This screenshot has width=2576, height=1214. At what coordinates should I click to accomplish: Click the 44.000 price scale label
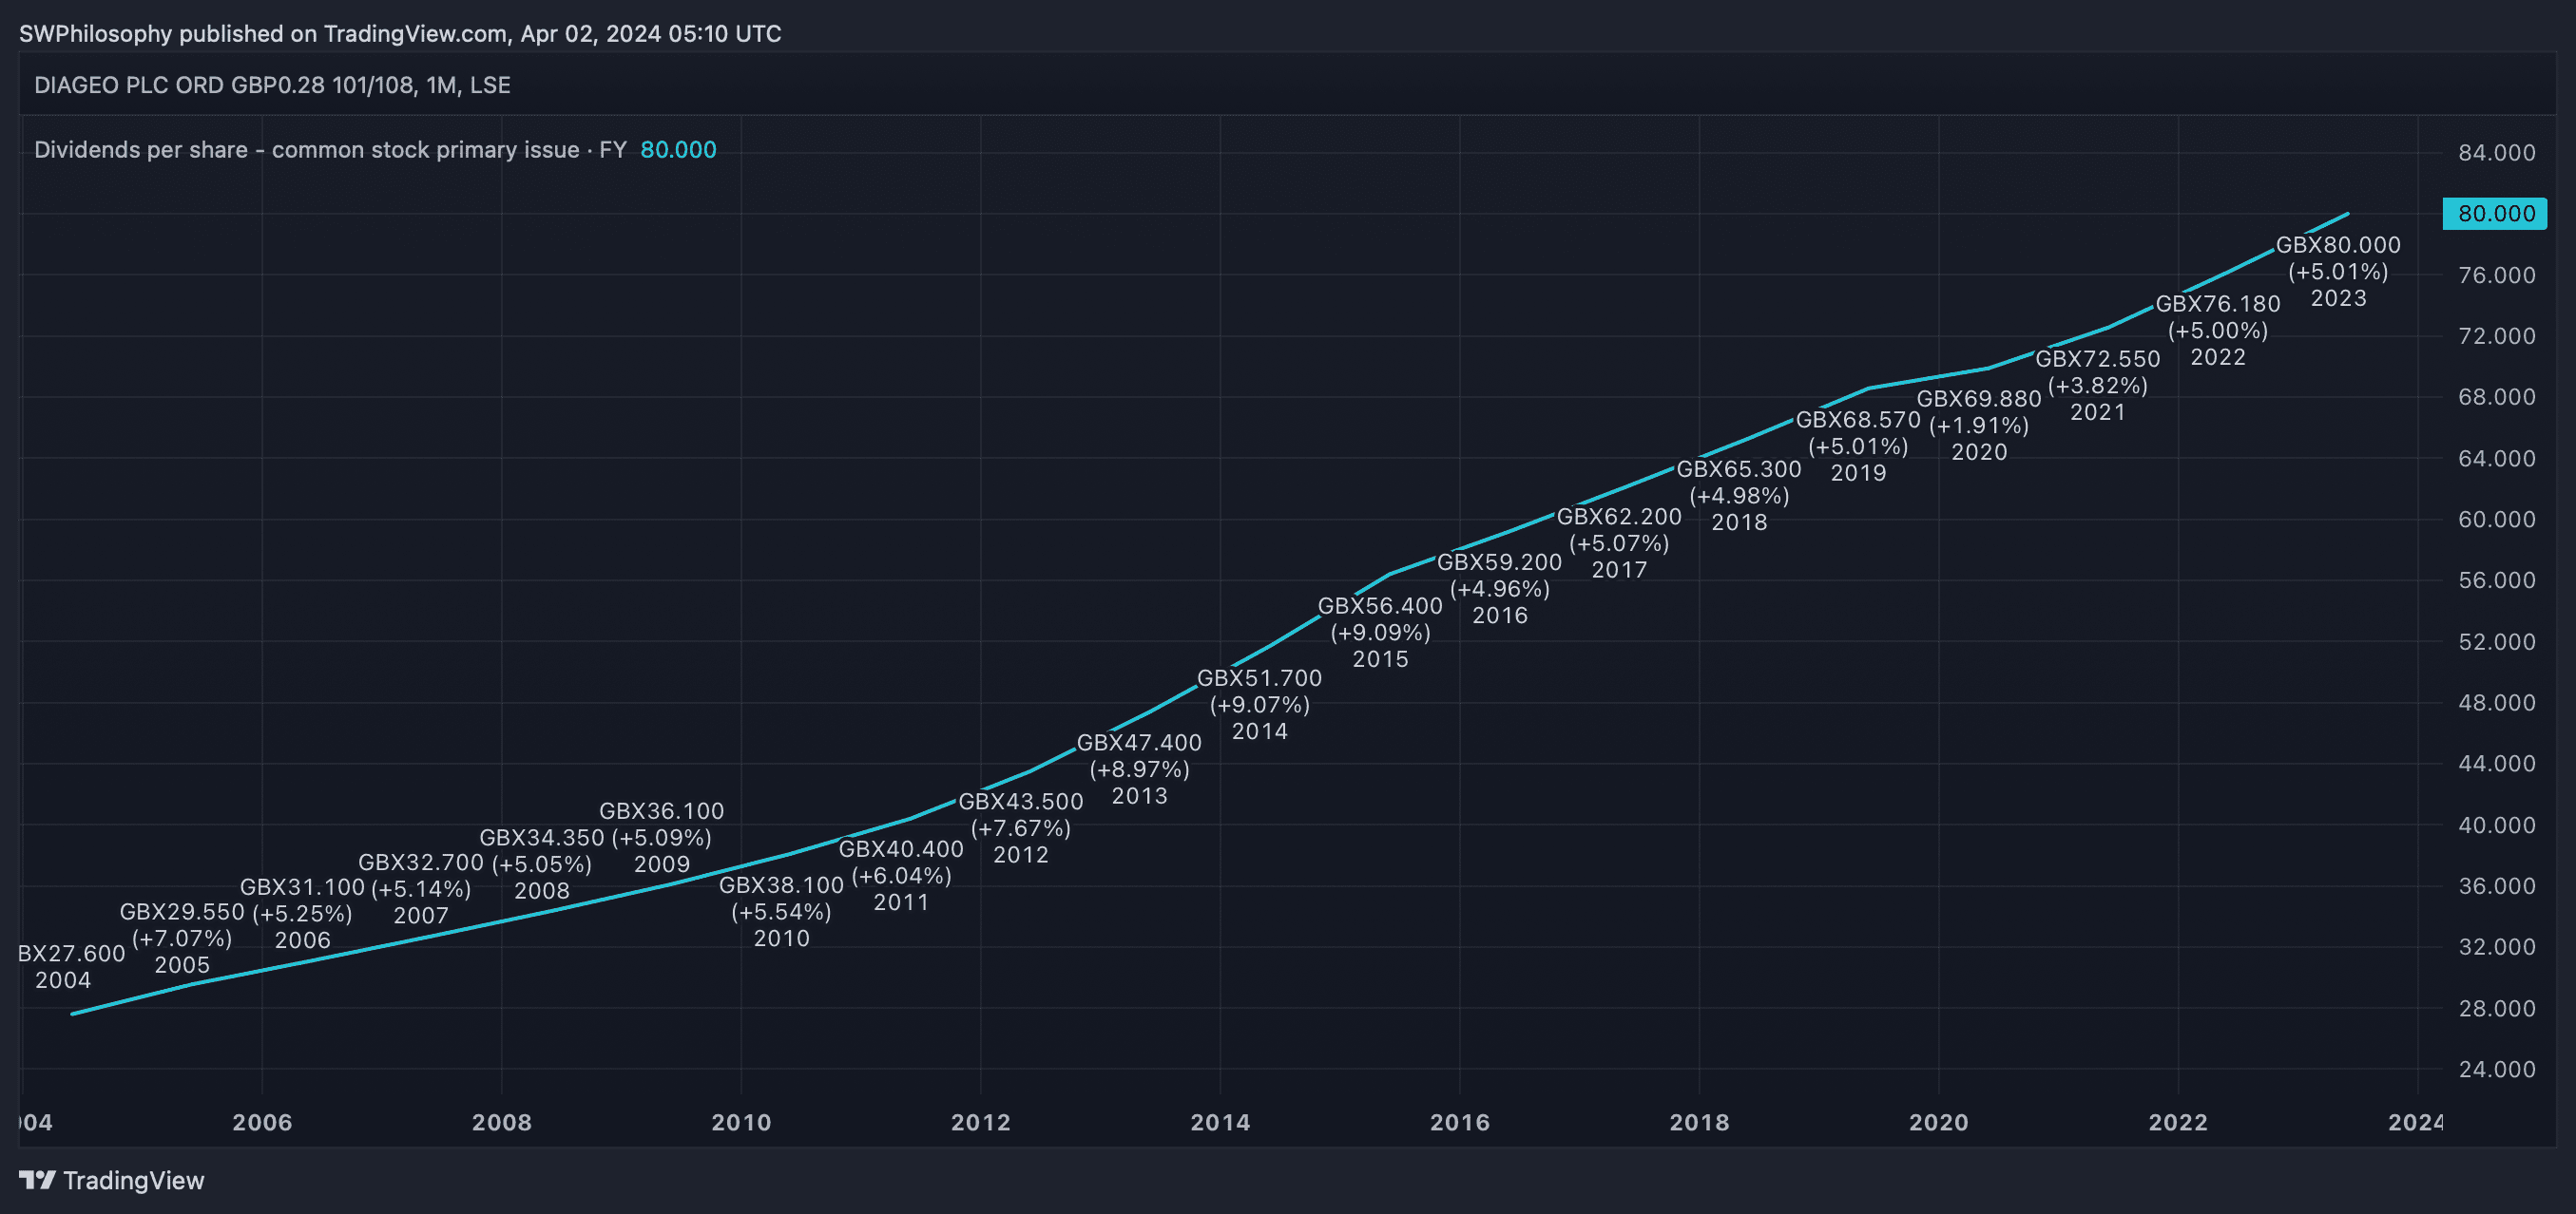point(2497,764)
